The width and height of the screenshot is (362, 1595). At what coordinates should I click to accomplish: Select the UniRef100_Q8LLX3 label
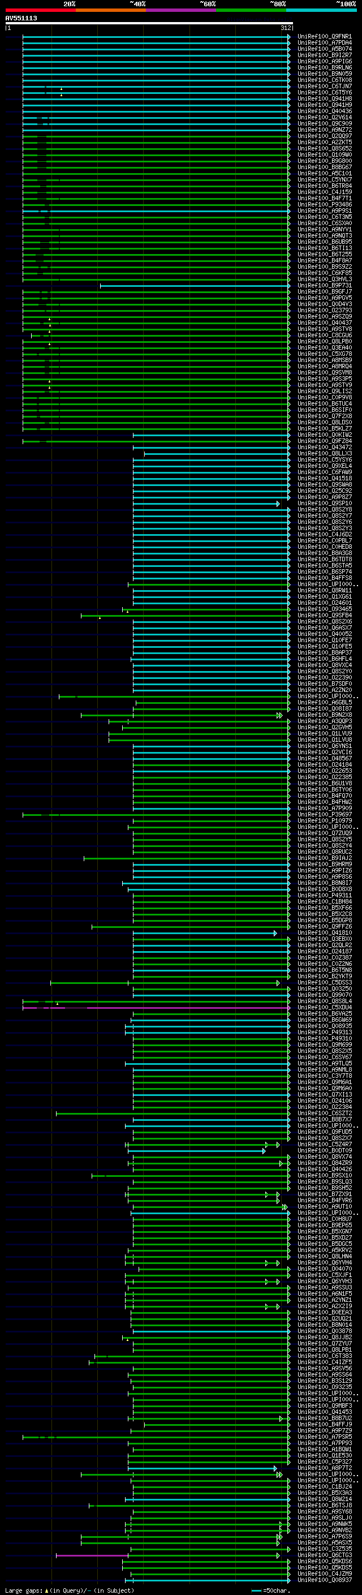[325, 453]
